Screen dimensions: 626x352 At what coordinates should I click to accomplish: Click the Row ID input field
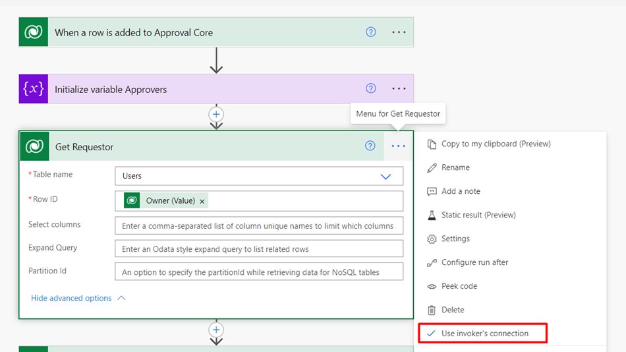tap(259, 201)
